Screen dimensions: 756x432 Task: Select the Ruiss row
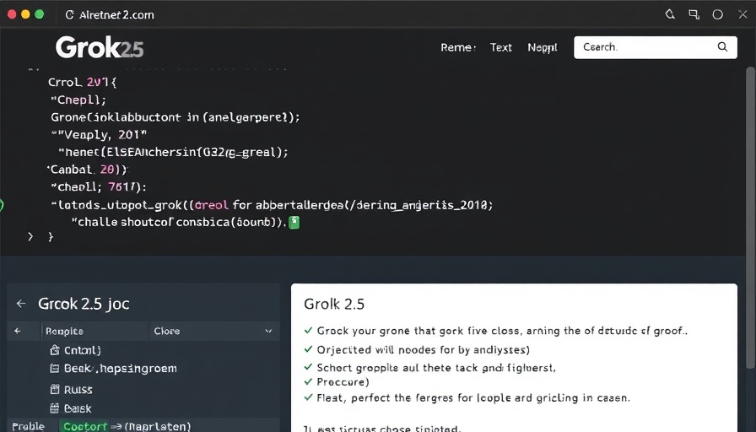(x=143, y=389)
